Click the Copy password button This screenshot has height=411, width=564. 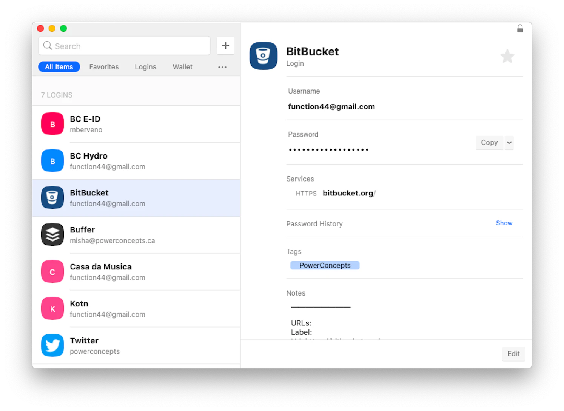pos(489,143)
